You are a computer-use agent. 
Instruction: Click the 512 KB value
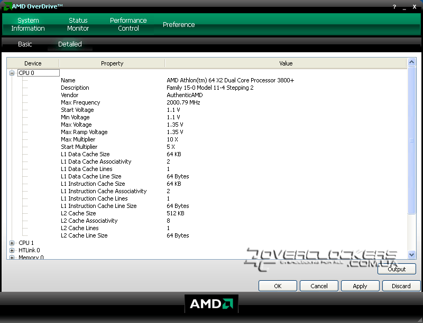tap(176, 213)
